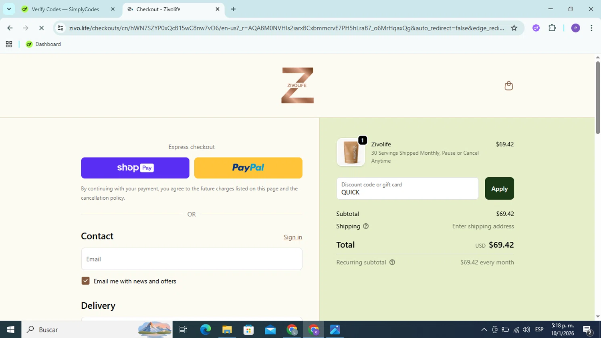
Task: Open the Dashboard bookmark
Action: pos(43,44)
